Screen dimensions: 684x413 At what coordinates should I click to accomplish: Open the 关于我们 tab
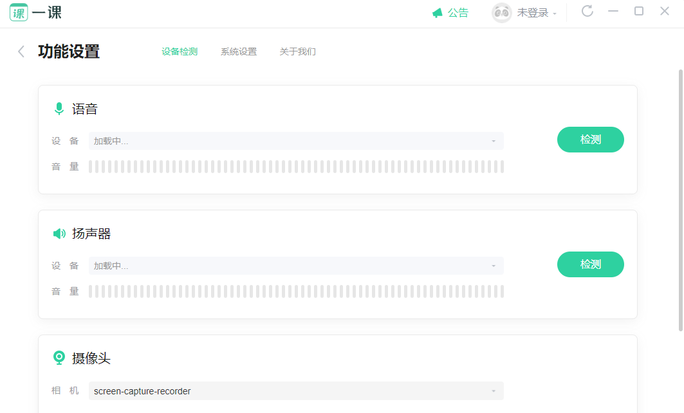pos(297,51)
